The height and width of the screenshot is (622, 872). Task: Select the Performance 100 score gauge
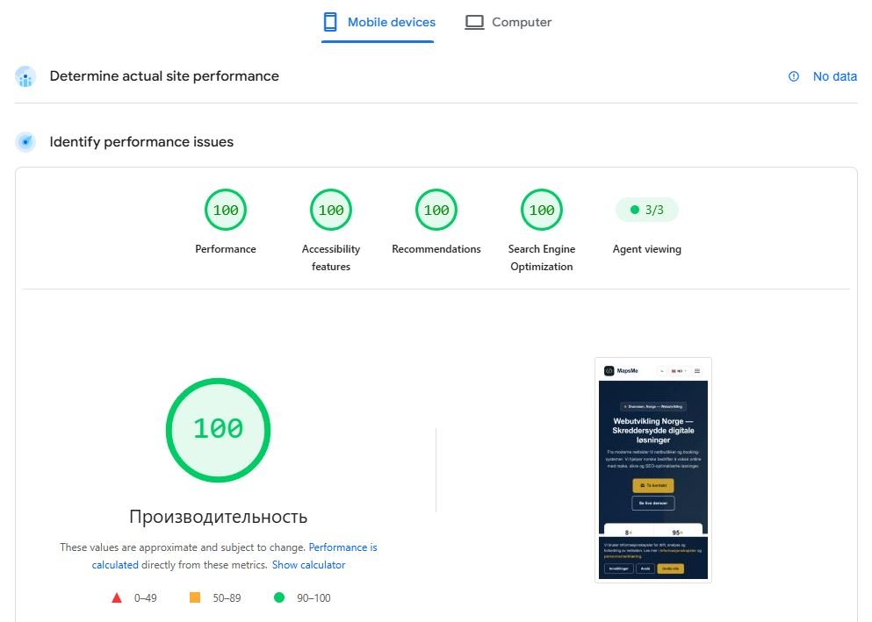coord(226,210)
